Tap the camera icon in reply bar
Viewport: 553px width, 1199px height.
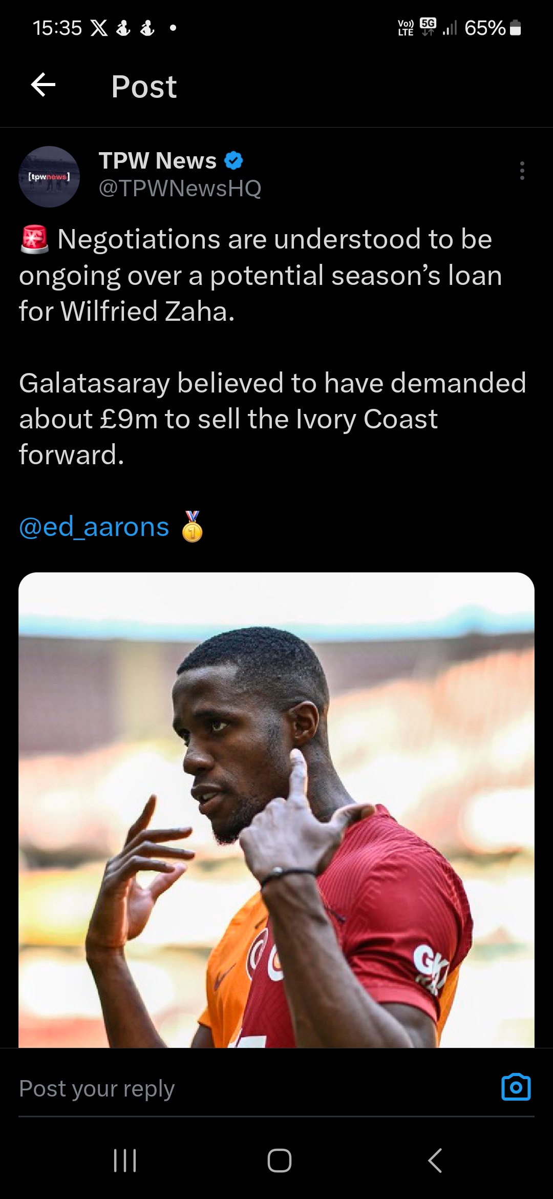click(x=516, y=1087)
